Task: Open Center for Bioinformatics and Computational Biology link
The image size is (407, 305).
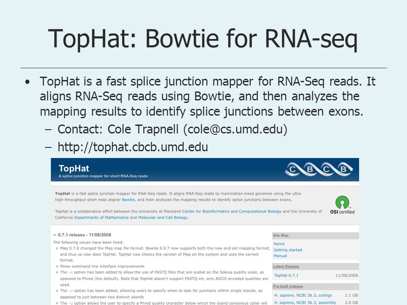Action: click(x=231, y=211)
